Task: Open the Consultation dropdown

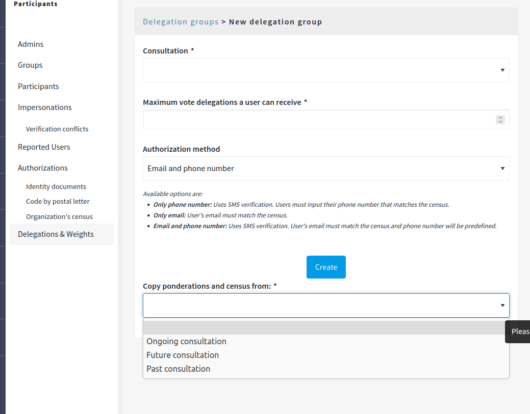Action: click(326, 70)
